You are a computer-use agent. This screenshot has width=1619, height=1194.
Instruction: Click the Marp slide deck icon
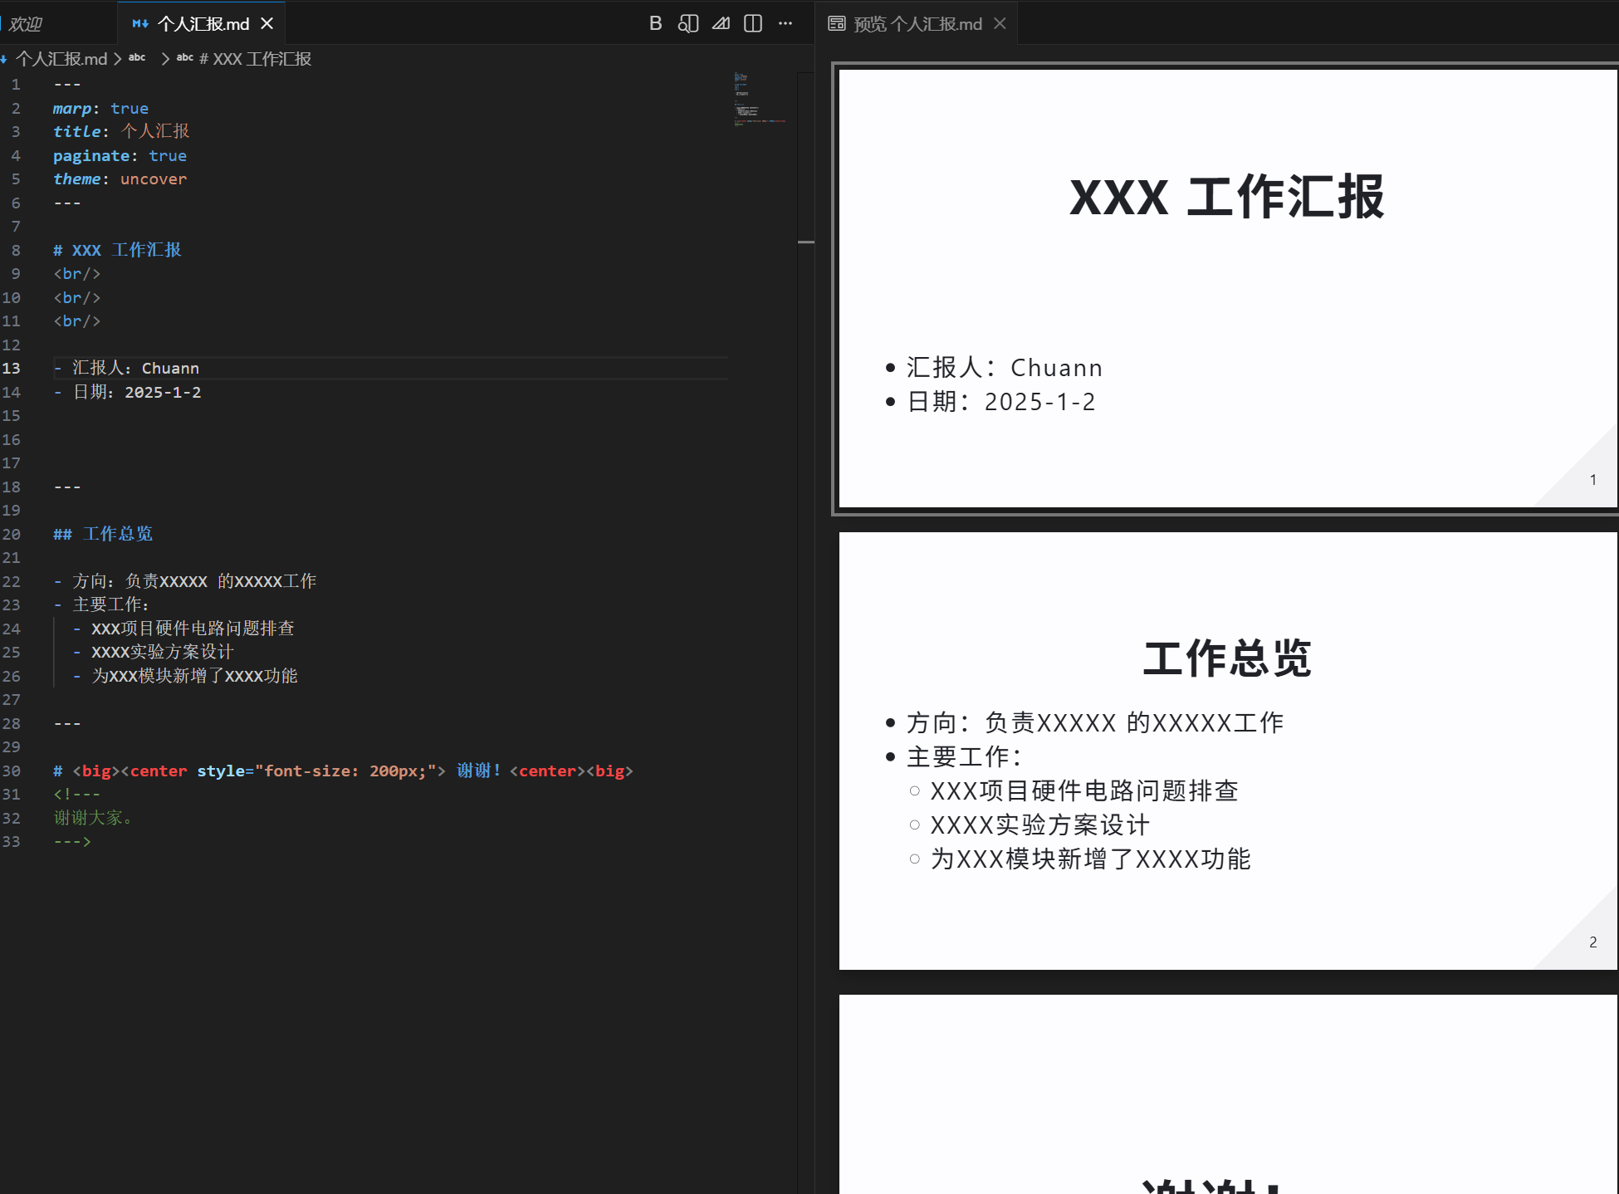(721, 23)
